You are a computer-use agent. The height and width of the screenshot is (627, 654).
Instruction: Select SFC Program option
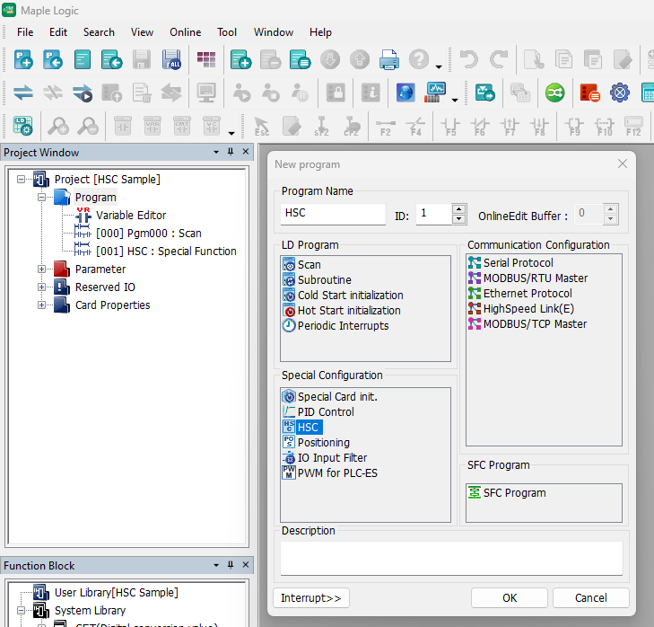[514, 493]
